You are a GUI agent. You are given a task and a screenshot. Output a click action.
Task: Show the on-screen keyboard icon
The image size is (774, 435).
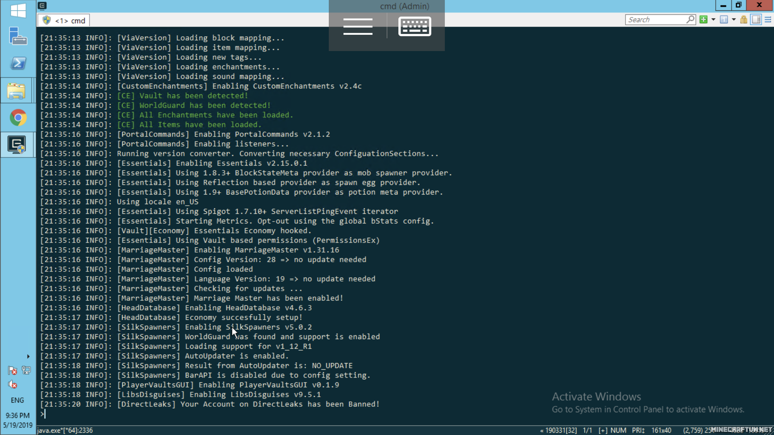[x=415, y=26]
